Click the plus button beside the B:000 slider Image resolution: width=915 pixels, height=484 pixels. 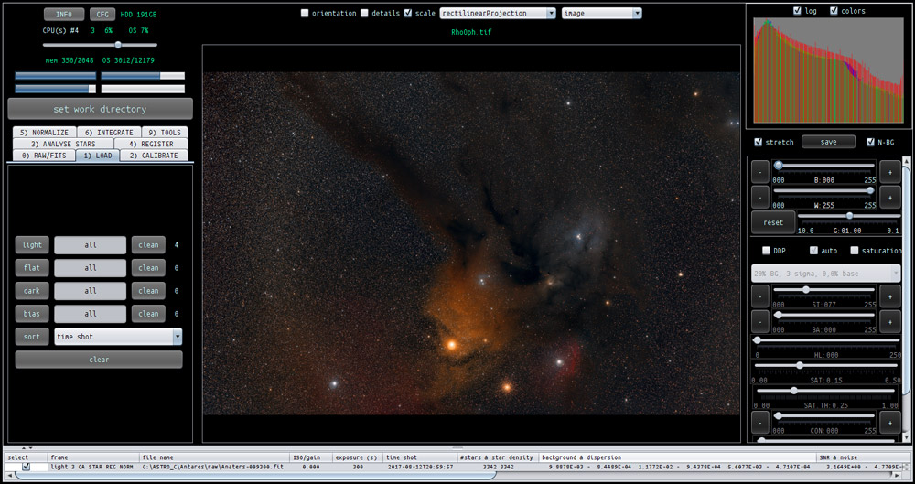tap(890, 172)
